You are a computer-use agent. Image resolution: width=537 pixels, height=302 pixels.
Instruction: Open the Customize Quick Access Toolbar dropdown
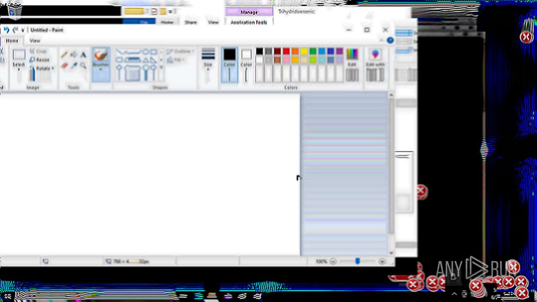coord(23,30)
